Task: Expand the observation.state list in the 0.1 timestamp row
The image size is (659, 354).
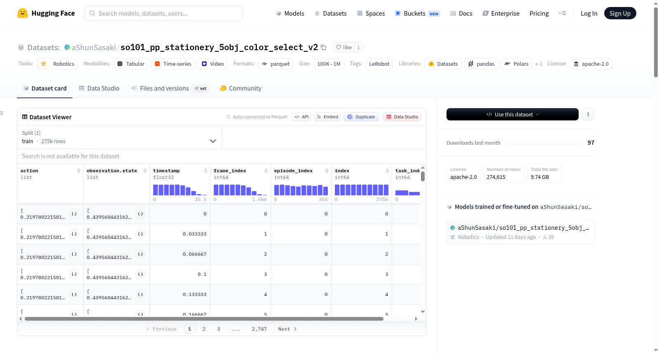Action: click(140, 274)
